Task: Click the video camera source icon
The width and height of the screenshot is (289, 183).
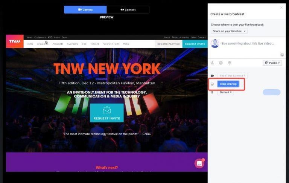Action: point(212,76)
